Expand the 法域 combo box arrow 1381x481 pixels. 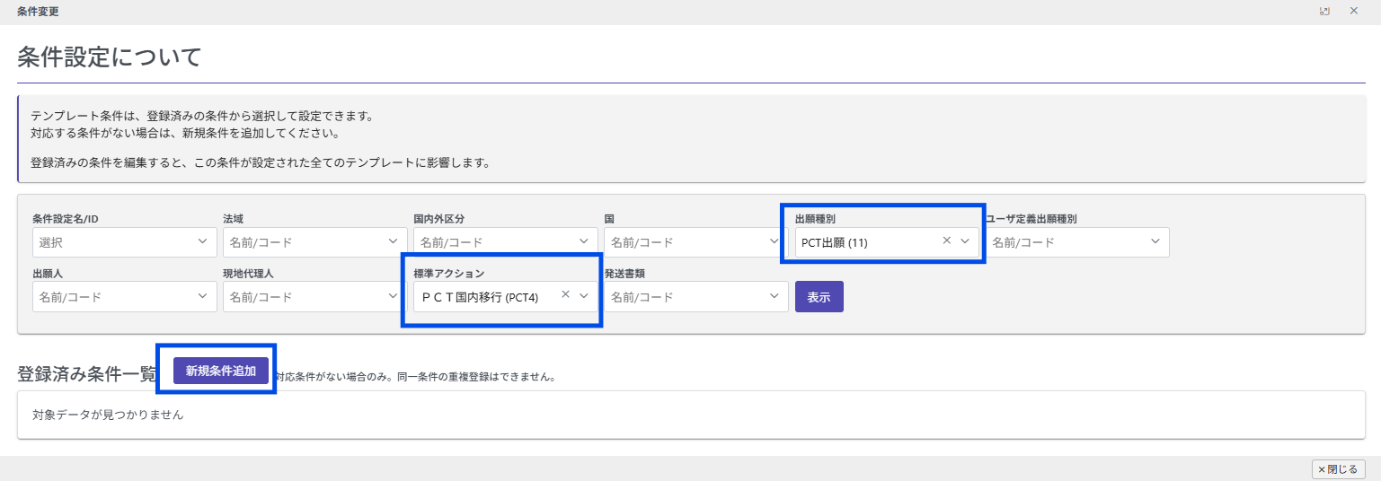(393, 241)
